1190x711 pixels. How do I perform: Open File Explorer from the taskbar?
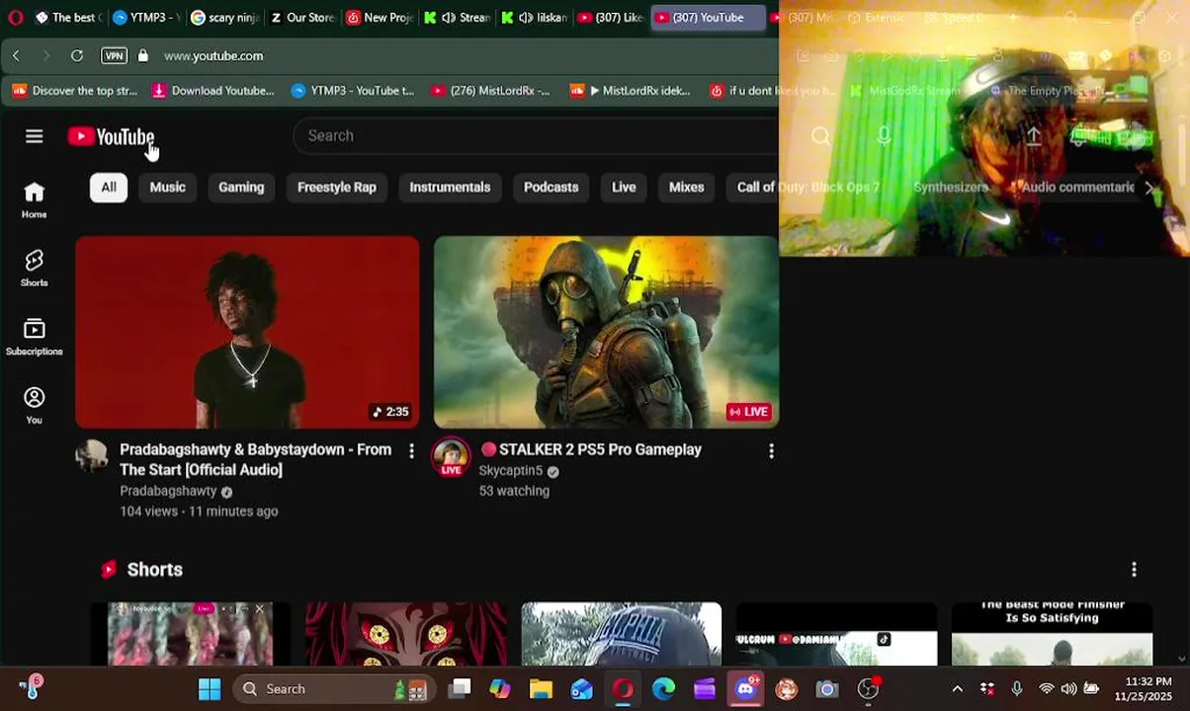tap(541, 689)
